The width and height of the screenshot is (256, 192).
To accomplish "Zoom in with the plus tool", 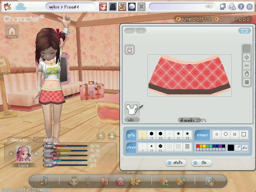I will (247, 57).
